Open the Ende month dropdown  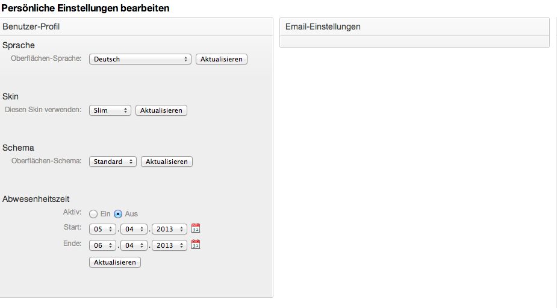[134, 245]
